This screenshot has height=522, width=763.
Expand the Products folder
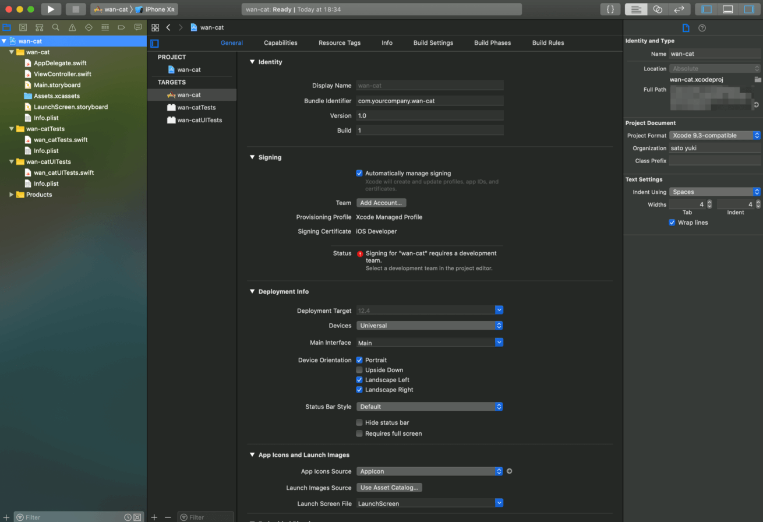(x=11, y=195)
